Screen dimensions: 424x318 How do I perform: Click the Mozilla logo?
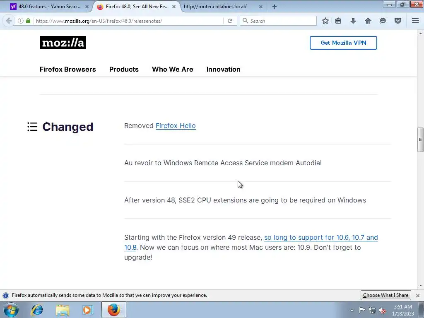(x=63, y=43)
